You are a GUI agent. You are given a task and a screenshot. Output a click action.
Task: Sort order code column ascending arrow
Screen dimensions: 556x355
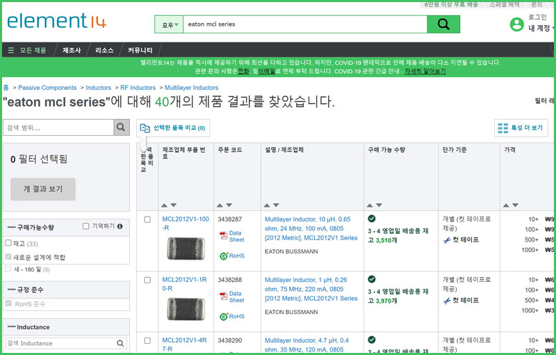point(220,205)
